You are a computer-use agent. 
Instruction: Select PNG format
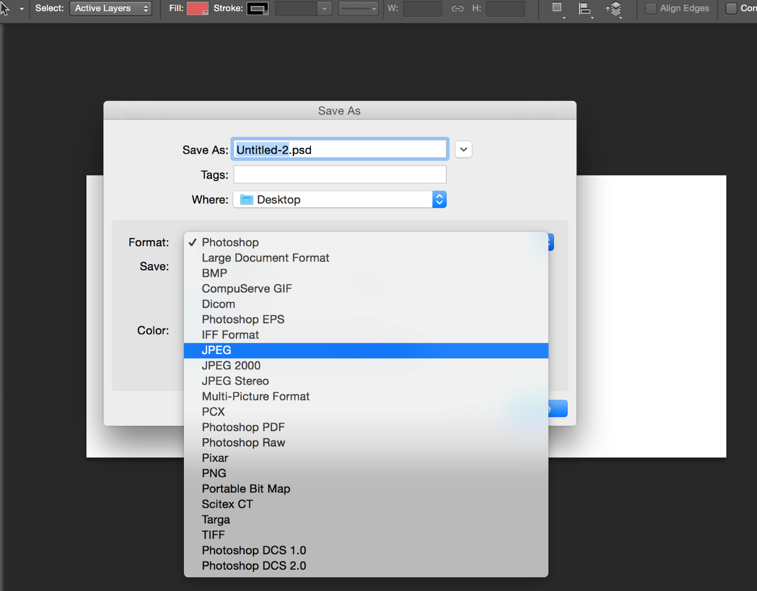coord(366,473)
